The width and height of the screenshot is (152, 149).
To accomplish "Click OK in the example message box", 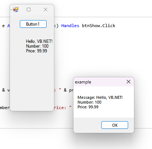I will (115, 125).
